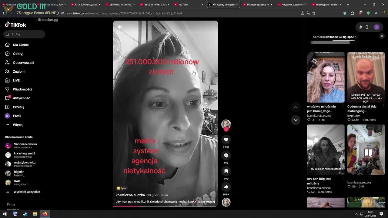This screenshot has width=388, height=218.
Task: Like the video with the heart icon
Action: 226,140
